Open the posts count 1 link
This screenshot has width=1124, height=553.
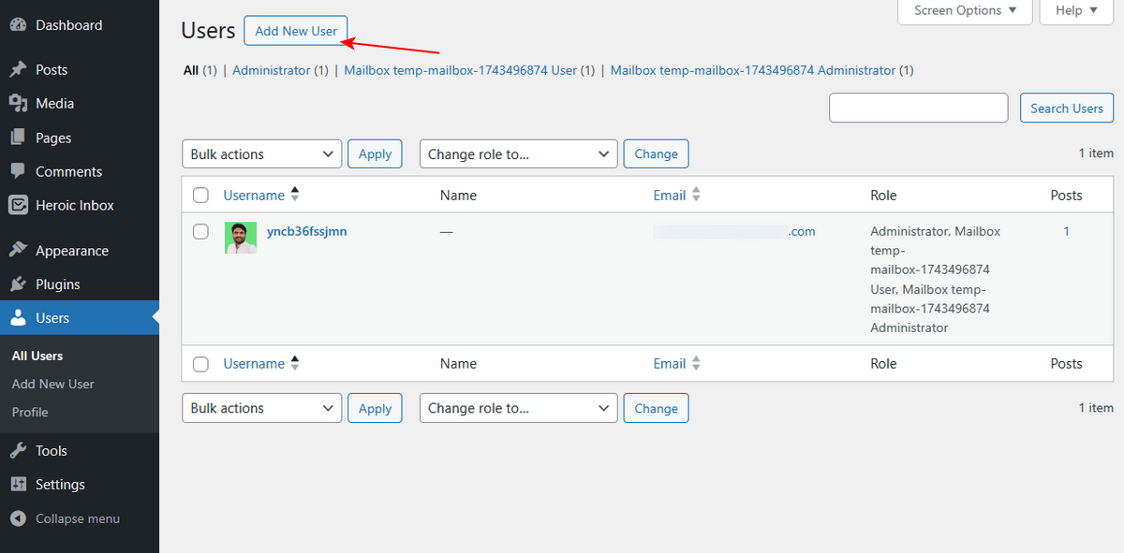(1066, 231)
